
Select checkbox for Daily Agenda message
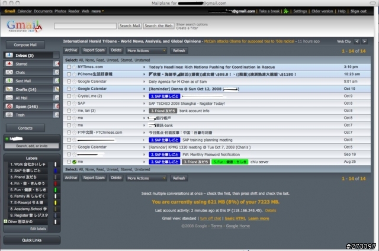[x=69, y=82]
